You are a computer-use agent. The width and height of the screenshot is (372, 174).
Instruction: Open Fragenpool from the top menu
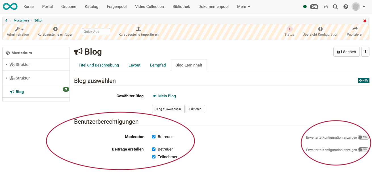(x=117, y=6)
